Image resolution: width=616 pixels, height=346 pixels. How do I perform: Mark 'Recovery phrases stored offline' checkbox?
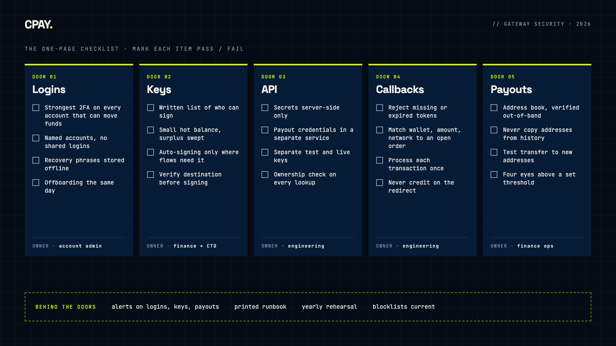point(36,160)
